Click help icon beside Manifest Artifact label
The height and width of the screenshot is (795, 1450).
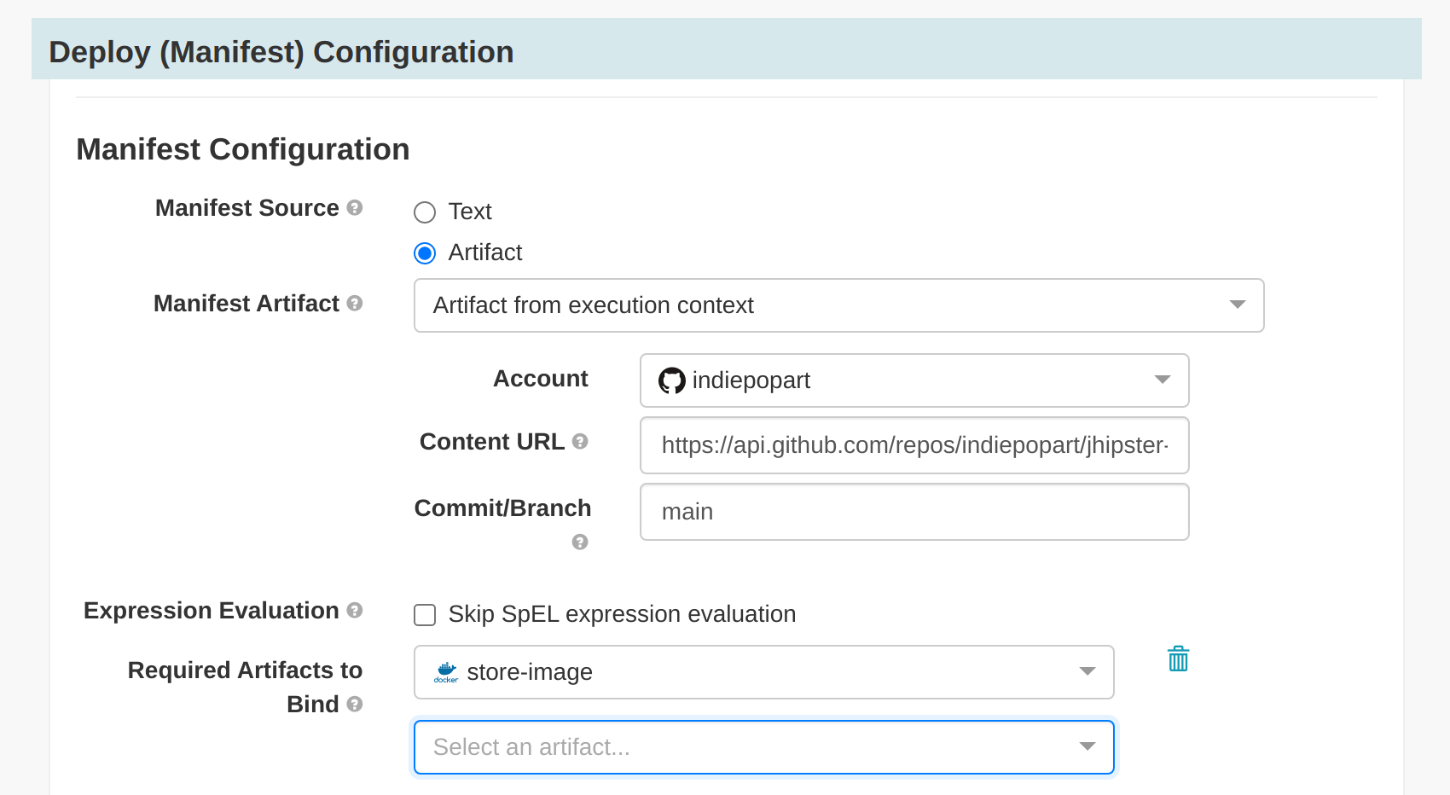355,303
